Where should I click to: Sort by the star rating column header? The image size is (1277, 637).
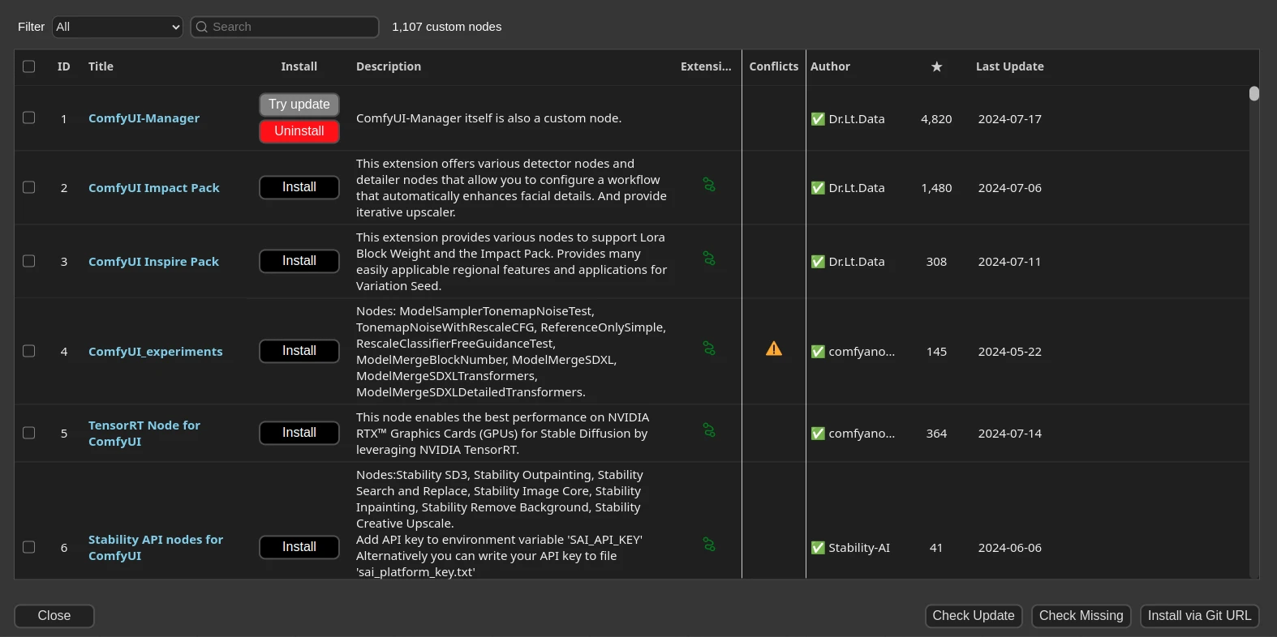pyautogui.click(x=936, y=66)
